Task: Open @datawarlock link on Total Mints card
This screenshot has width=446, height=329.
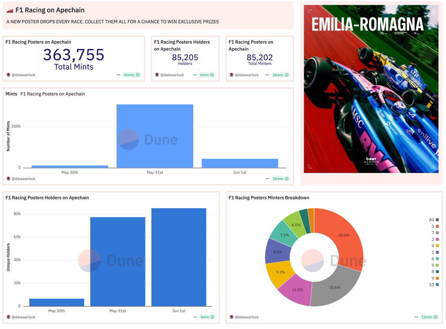Action: [x=23, y=75]
